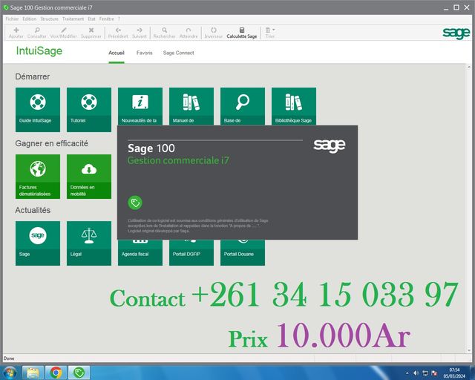475x380 pixels.
Task: Click the Atteindre toolbar icon
Action: [x=189, y=30]
